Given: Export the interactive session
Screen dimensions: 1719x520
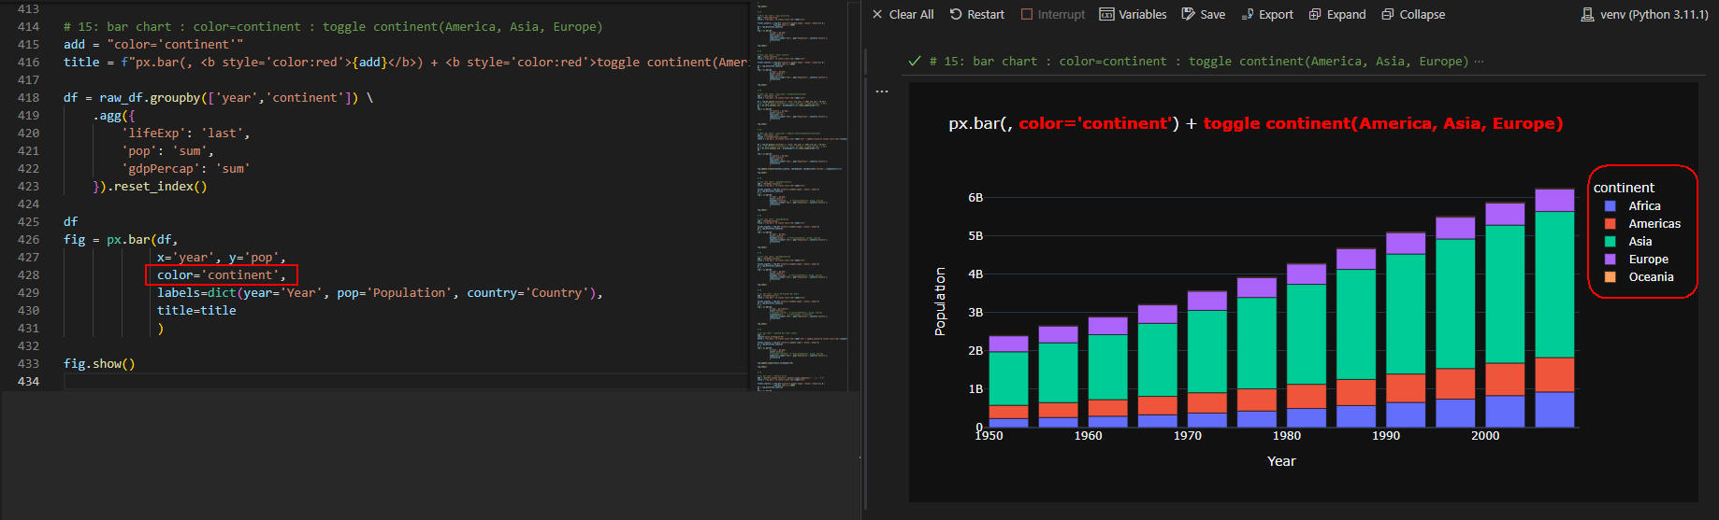Looking at the screenshot, I should tap(1267, 14).
